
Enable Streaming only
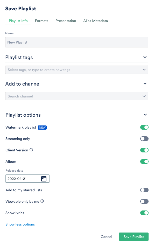pyautogui.click(x=144, y=139)
